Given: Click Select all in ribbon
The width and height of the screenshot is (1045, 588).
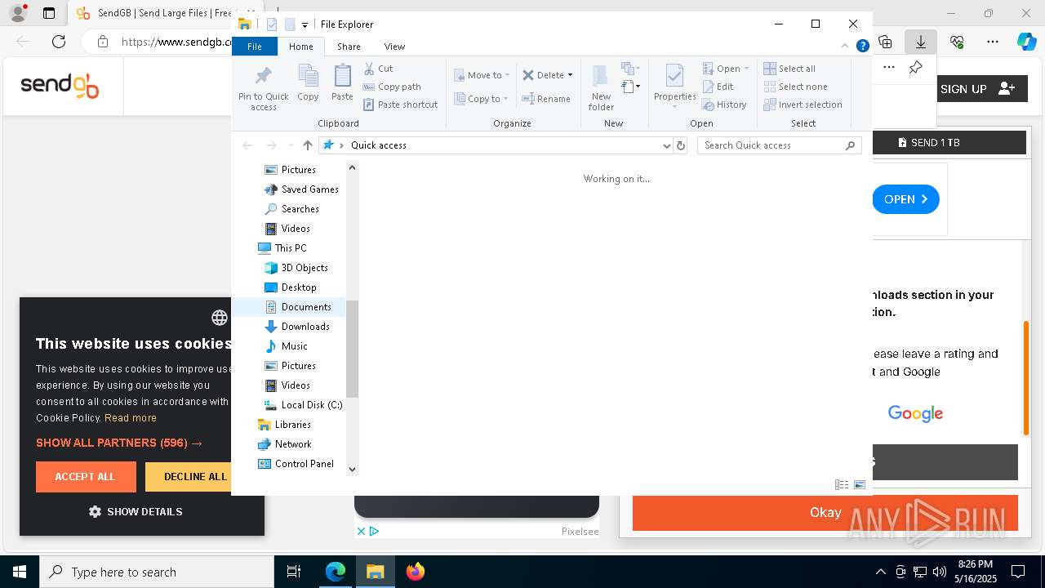Looking at the screenshot, I should 789,69.
